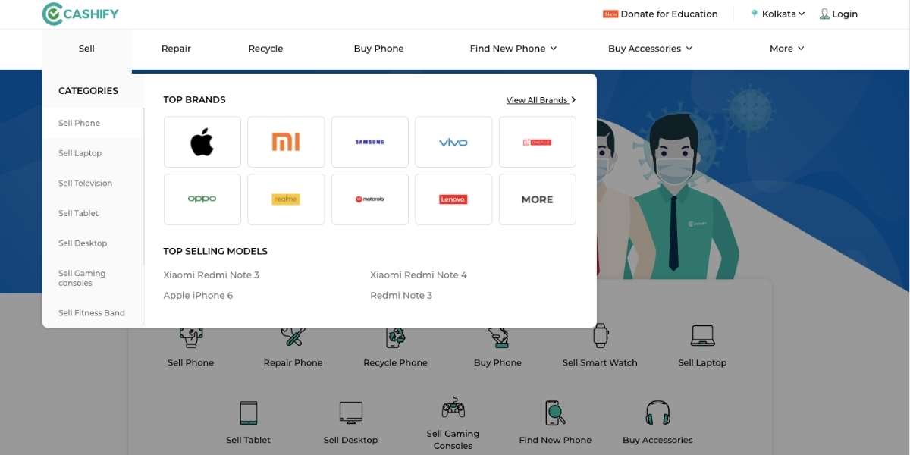
Task: Open the Kolkata location selector
Action: pyautogui.click(x=777, y=14)
